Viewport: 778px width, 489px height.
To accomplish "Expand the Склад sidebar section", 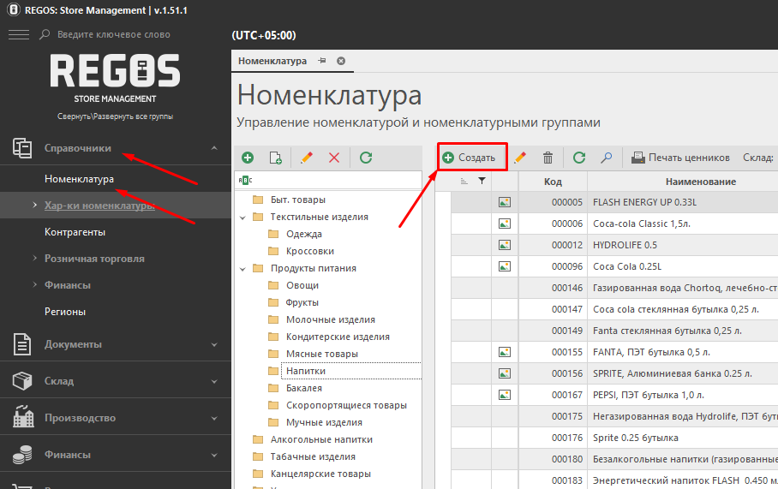I will pos(213,381).
